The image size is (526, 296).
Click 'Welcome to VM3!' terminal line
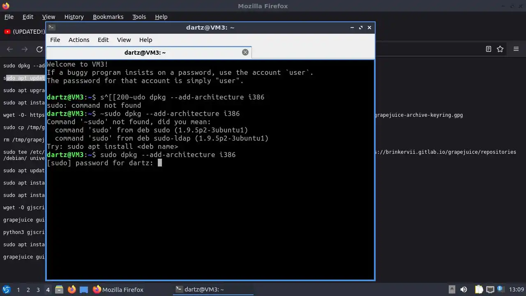[x=78, y=64]
